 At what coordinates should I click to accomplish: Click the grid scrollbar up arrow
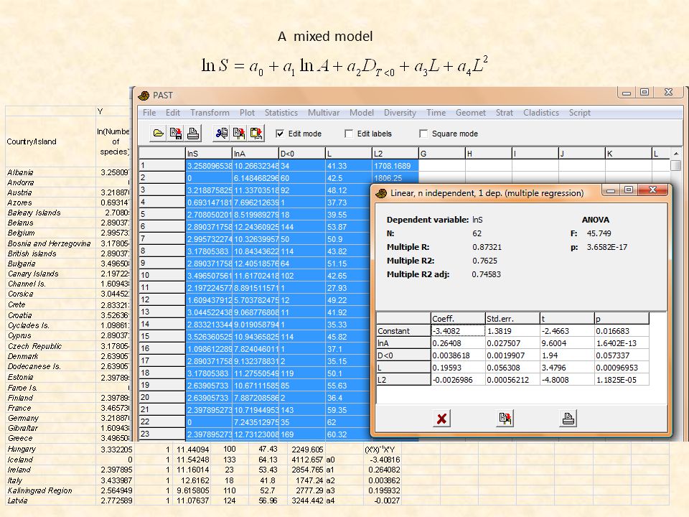(x=676, y=154)
